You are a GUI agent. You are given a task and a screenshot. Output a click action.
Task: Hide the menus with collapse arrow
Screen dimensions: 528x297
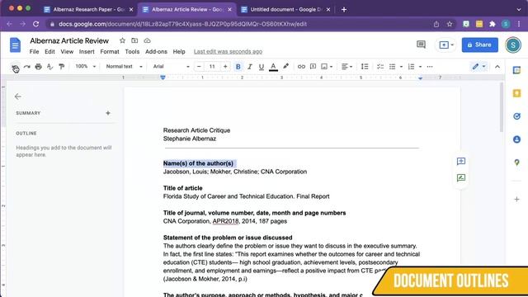pos(497,67)
